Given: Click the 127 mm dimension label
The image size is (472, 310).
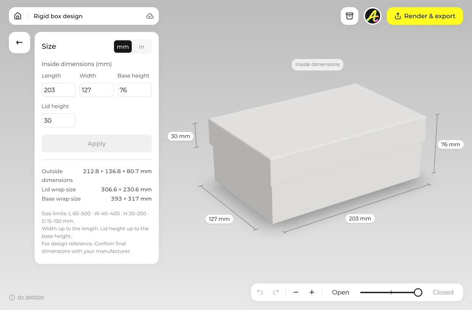Looking at the screenshot, I should tap(219, 219).
